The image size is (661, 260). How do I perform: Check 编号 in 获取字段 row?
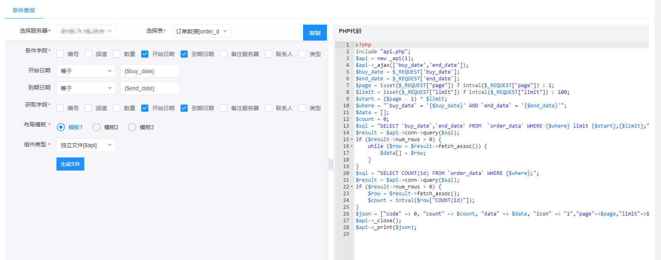(60, 108)
